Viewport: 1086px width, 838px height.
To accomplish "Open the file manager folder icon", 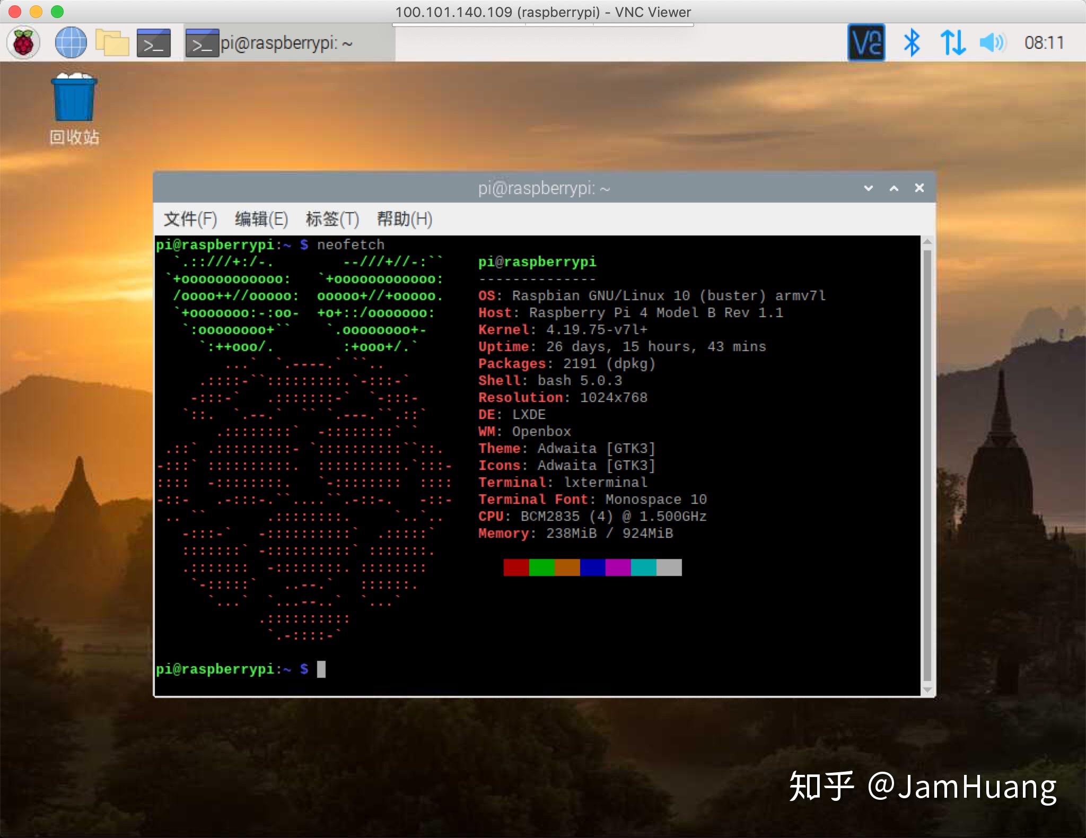I will coord(112,42).
